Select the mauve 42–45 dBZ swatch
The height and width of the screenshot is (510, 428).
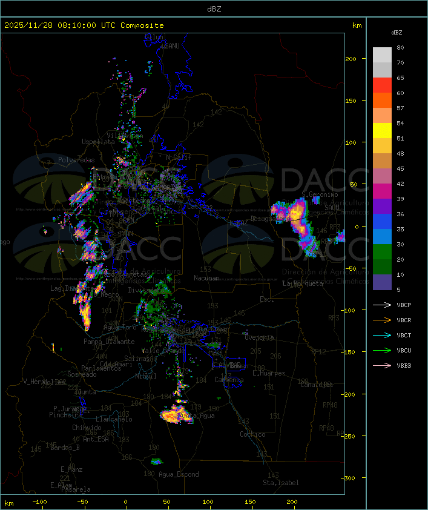382,176
